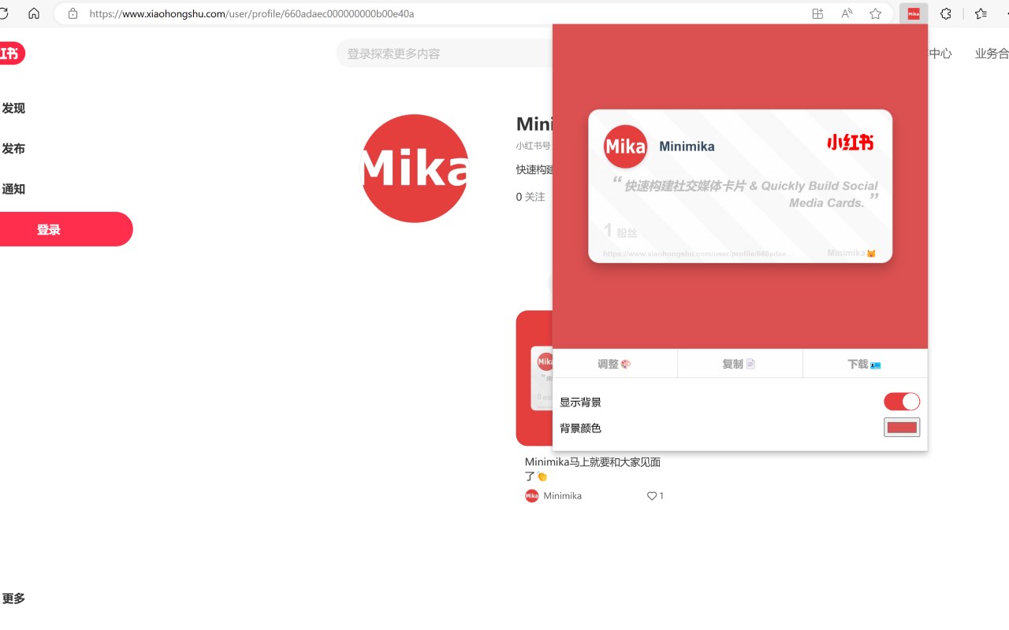Toggle the 显示背景 switch off
Viewport: 1009px width, 630px height.
point(902,402)
